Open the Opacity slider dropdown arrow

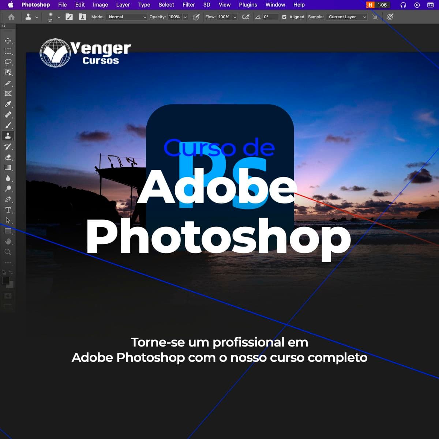(185, 17)
